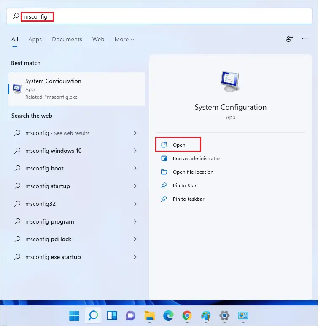This screenshot has width=318, height=326.
Task: Click the Run as administrator shield icon
Action: point(164,158)
